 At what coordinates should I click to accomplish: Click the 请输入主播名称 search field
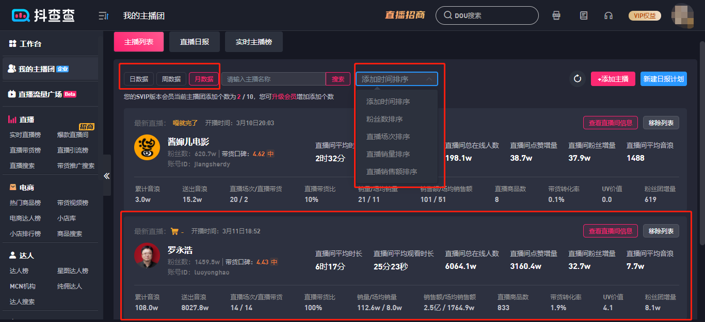click(x=274, y=79)
